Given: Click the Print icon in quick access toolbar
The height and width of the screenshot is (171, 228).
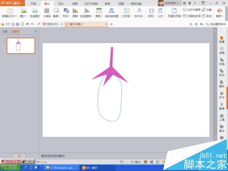Looking at the screenshot, I should tap(17, 24).
